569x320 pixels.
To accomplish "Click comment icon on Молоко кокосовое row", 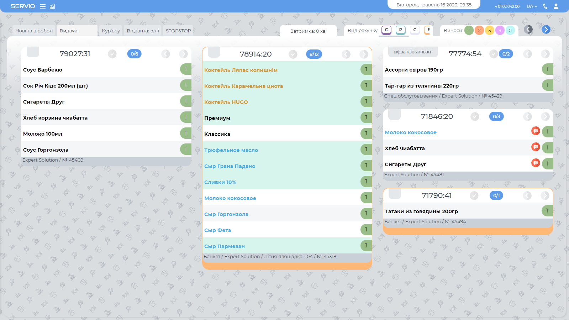I will (x=536, y=131).
